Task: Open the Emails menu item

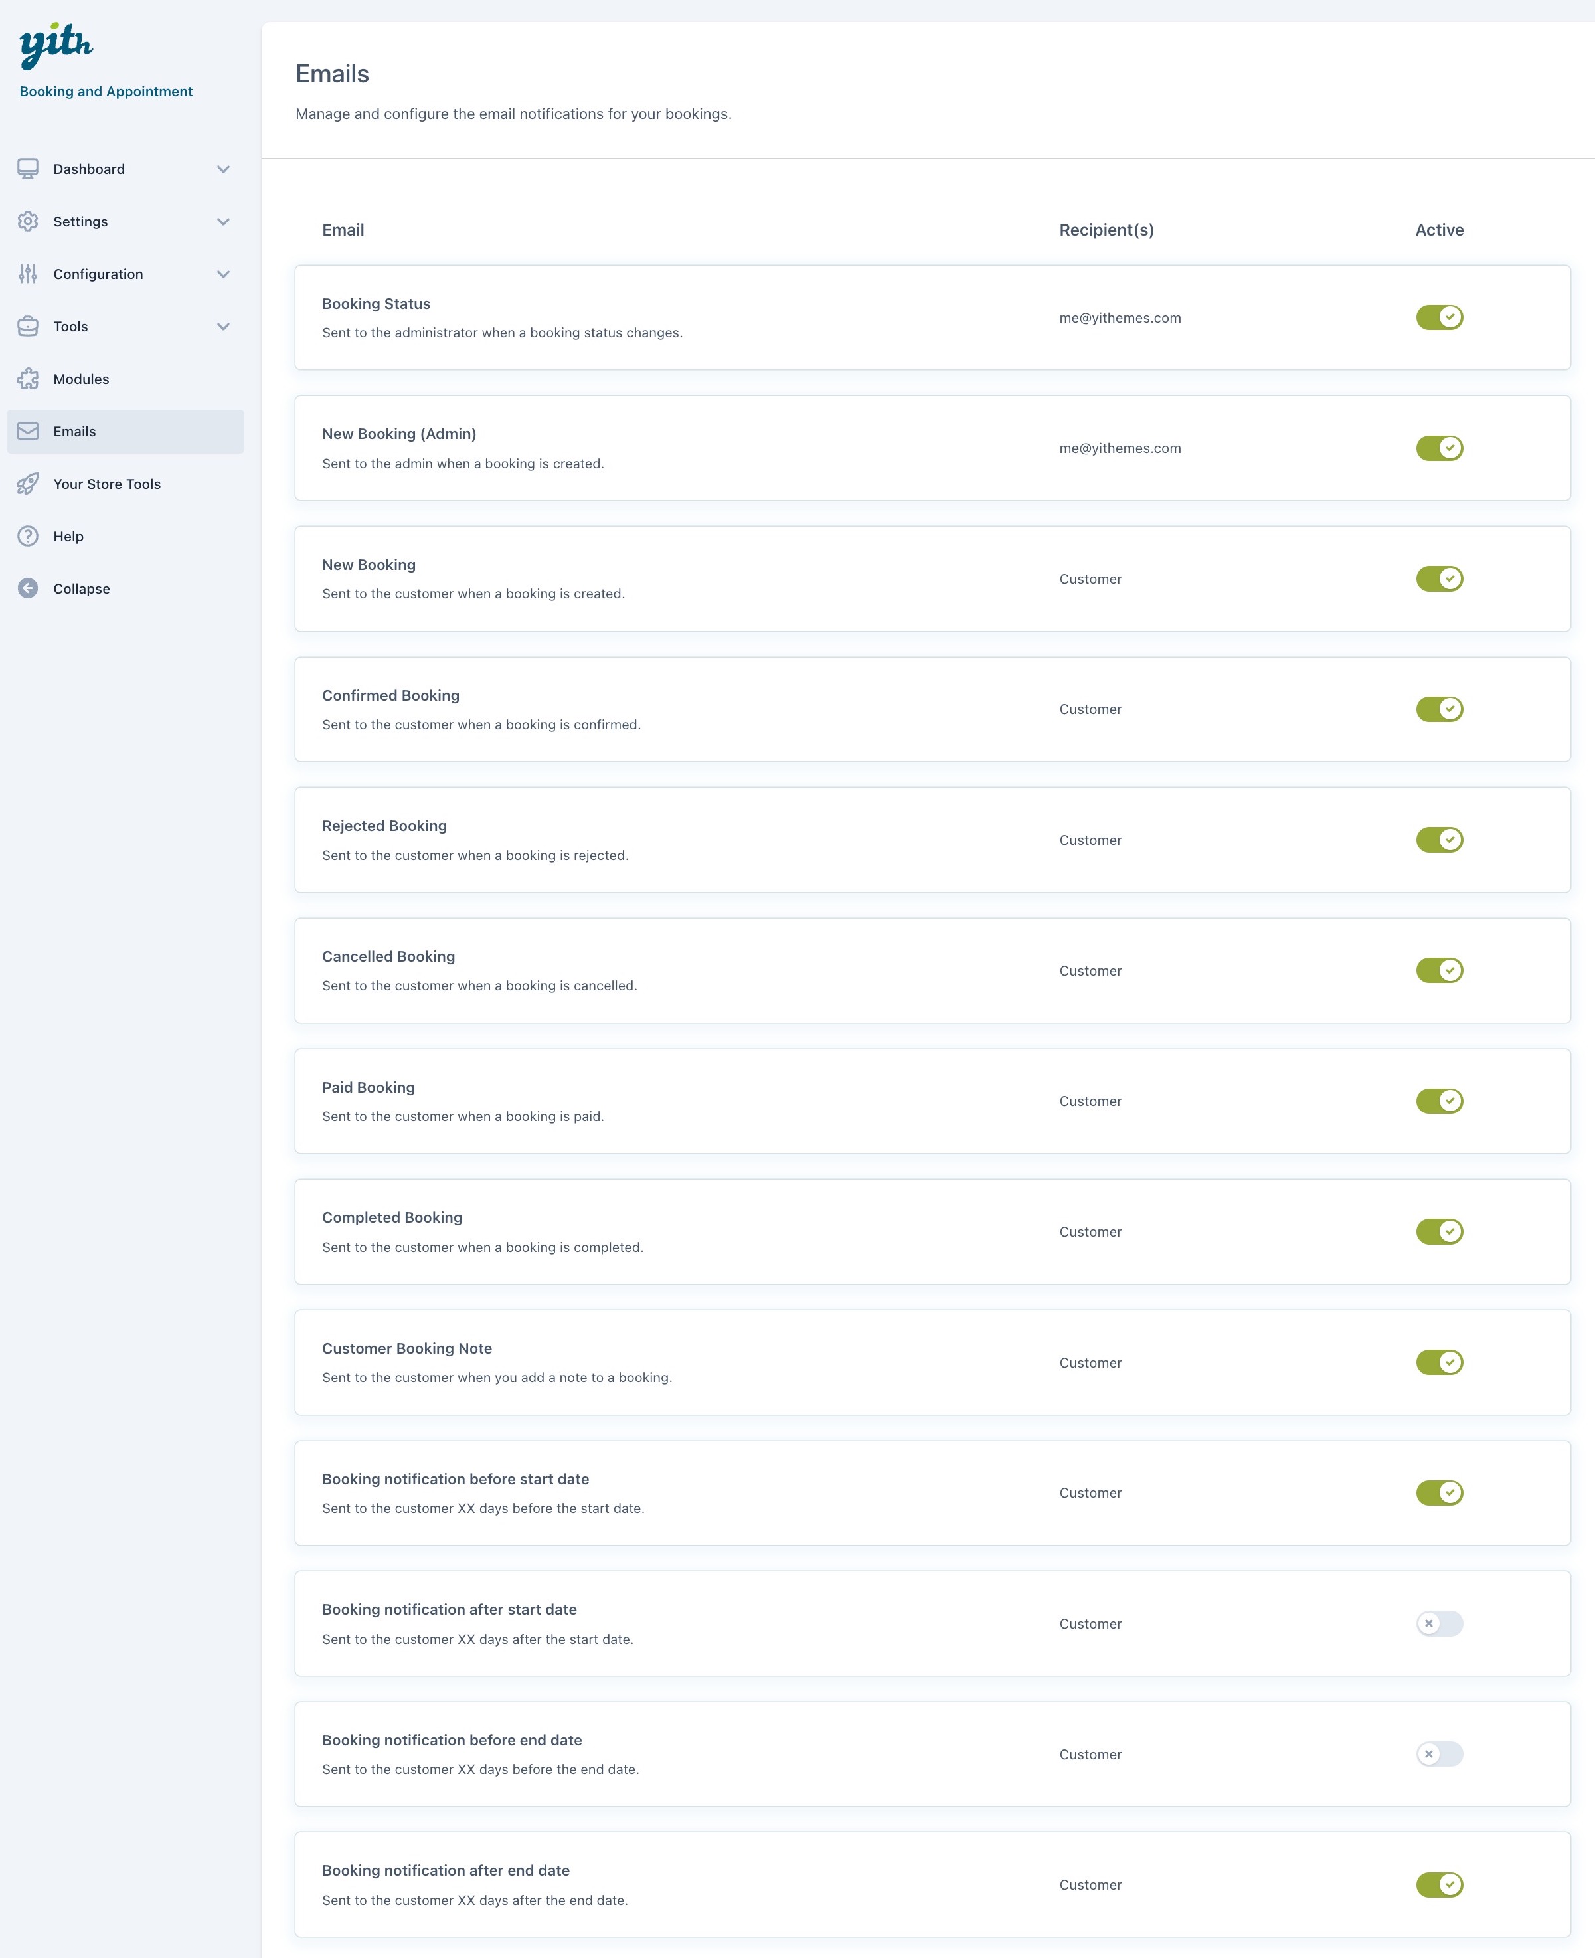Action: (x=74, y=431)
